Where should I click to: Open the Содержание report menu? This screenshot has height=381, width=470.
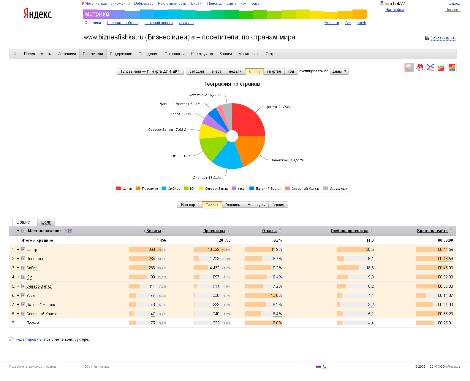pyautogui.click(x=121, y=54)
